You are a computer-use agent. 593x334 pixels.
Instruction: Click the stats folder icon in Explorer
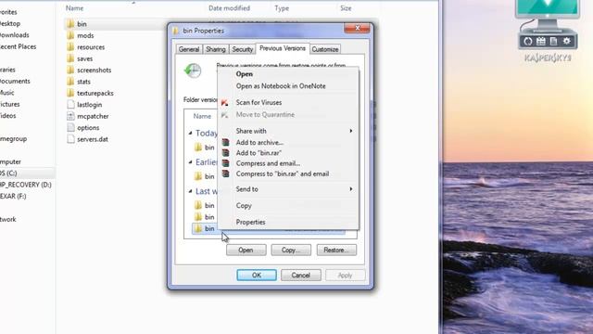(70, 82)
